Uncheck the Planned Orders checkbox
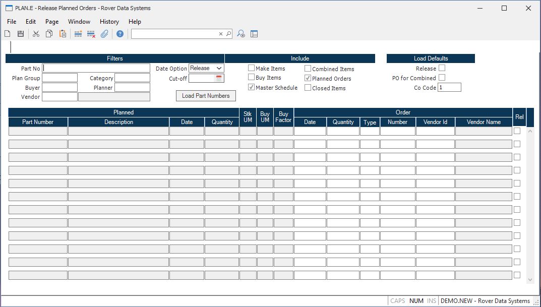Viewport: 541px width, 307px height. click(308, 78)
